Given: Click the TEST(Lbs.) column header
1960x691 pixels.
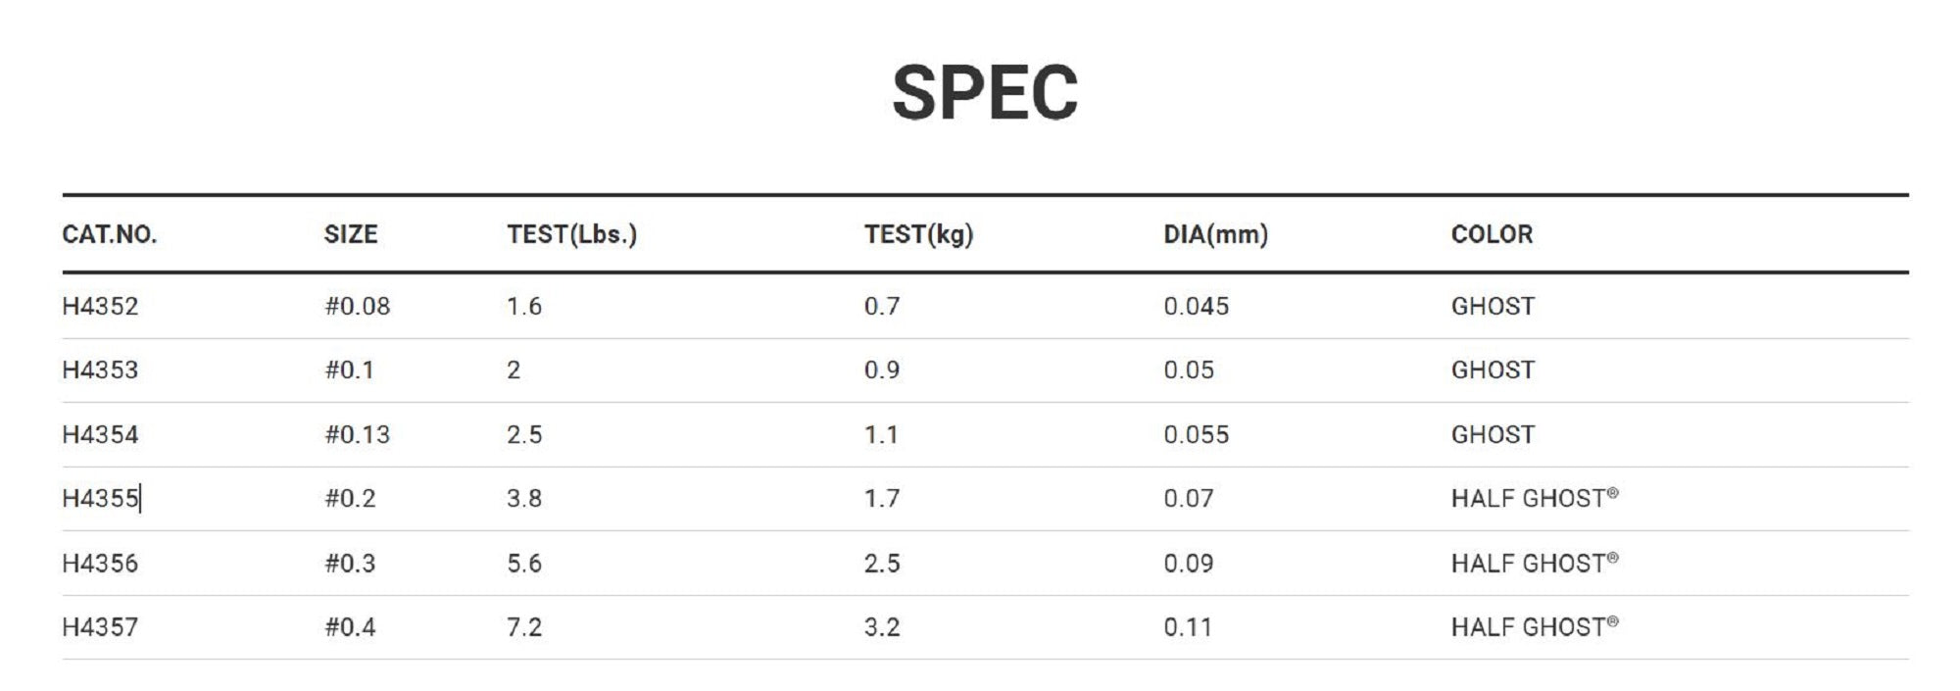Looking at the screenshot, I should (x=571, y=234).
